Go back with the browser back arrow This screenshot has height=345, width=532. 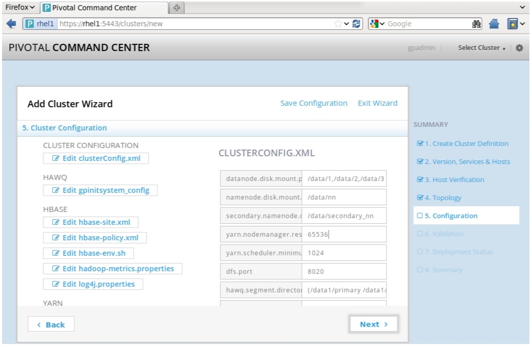pyautogui.click(x=11, y=24)
